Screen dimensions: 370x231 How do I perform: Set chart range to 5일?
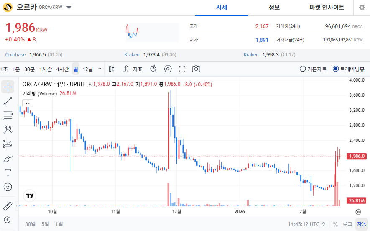45,224
